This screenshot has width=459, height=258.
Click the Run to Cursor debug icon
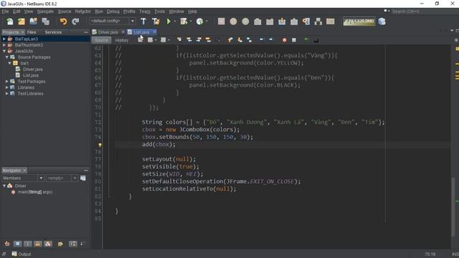(x=306, y=21)
